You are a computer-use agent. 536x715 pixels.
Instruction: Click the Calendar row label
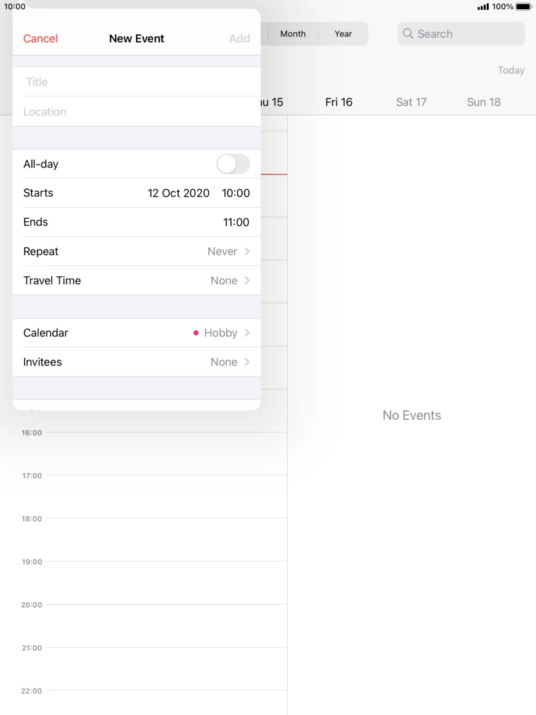(x=46, y=333)
